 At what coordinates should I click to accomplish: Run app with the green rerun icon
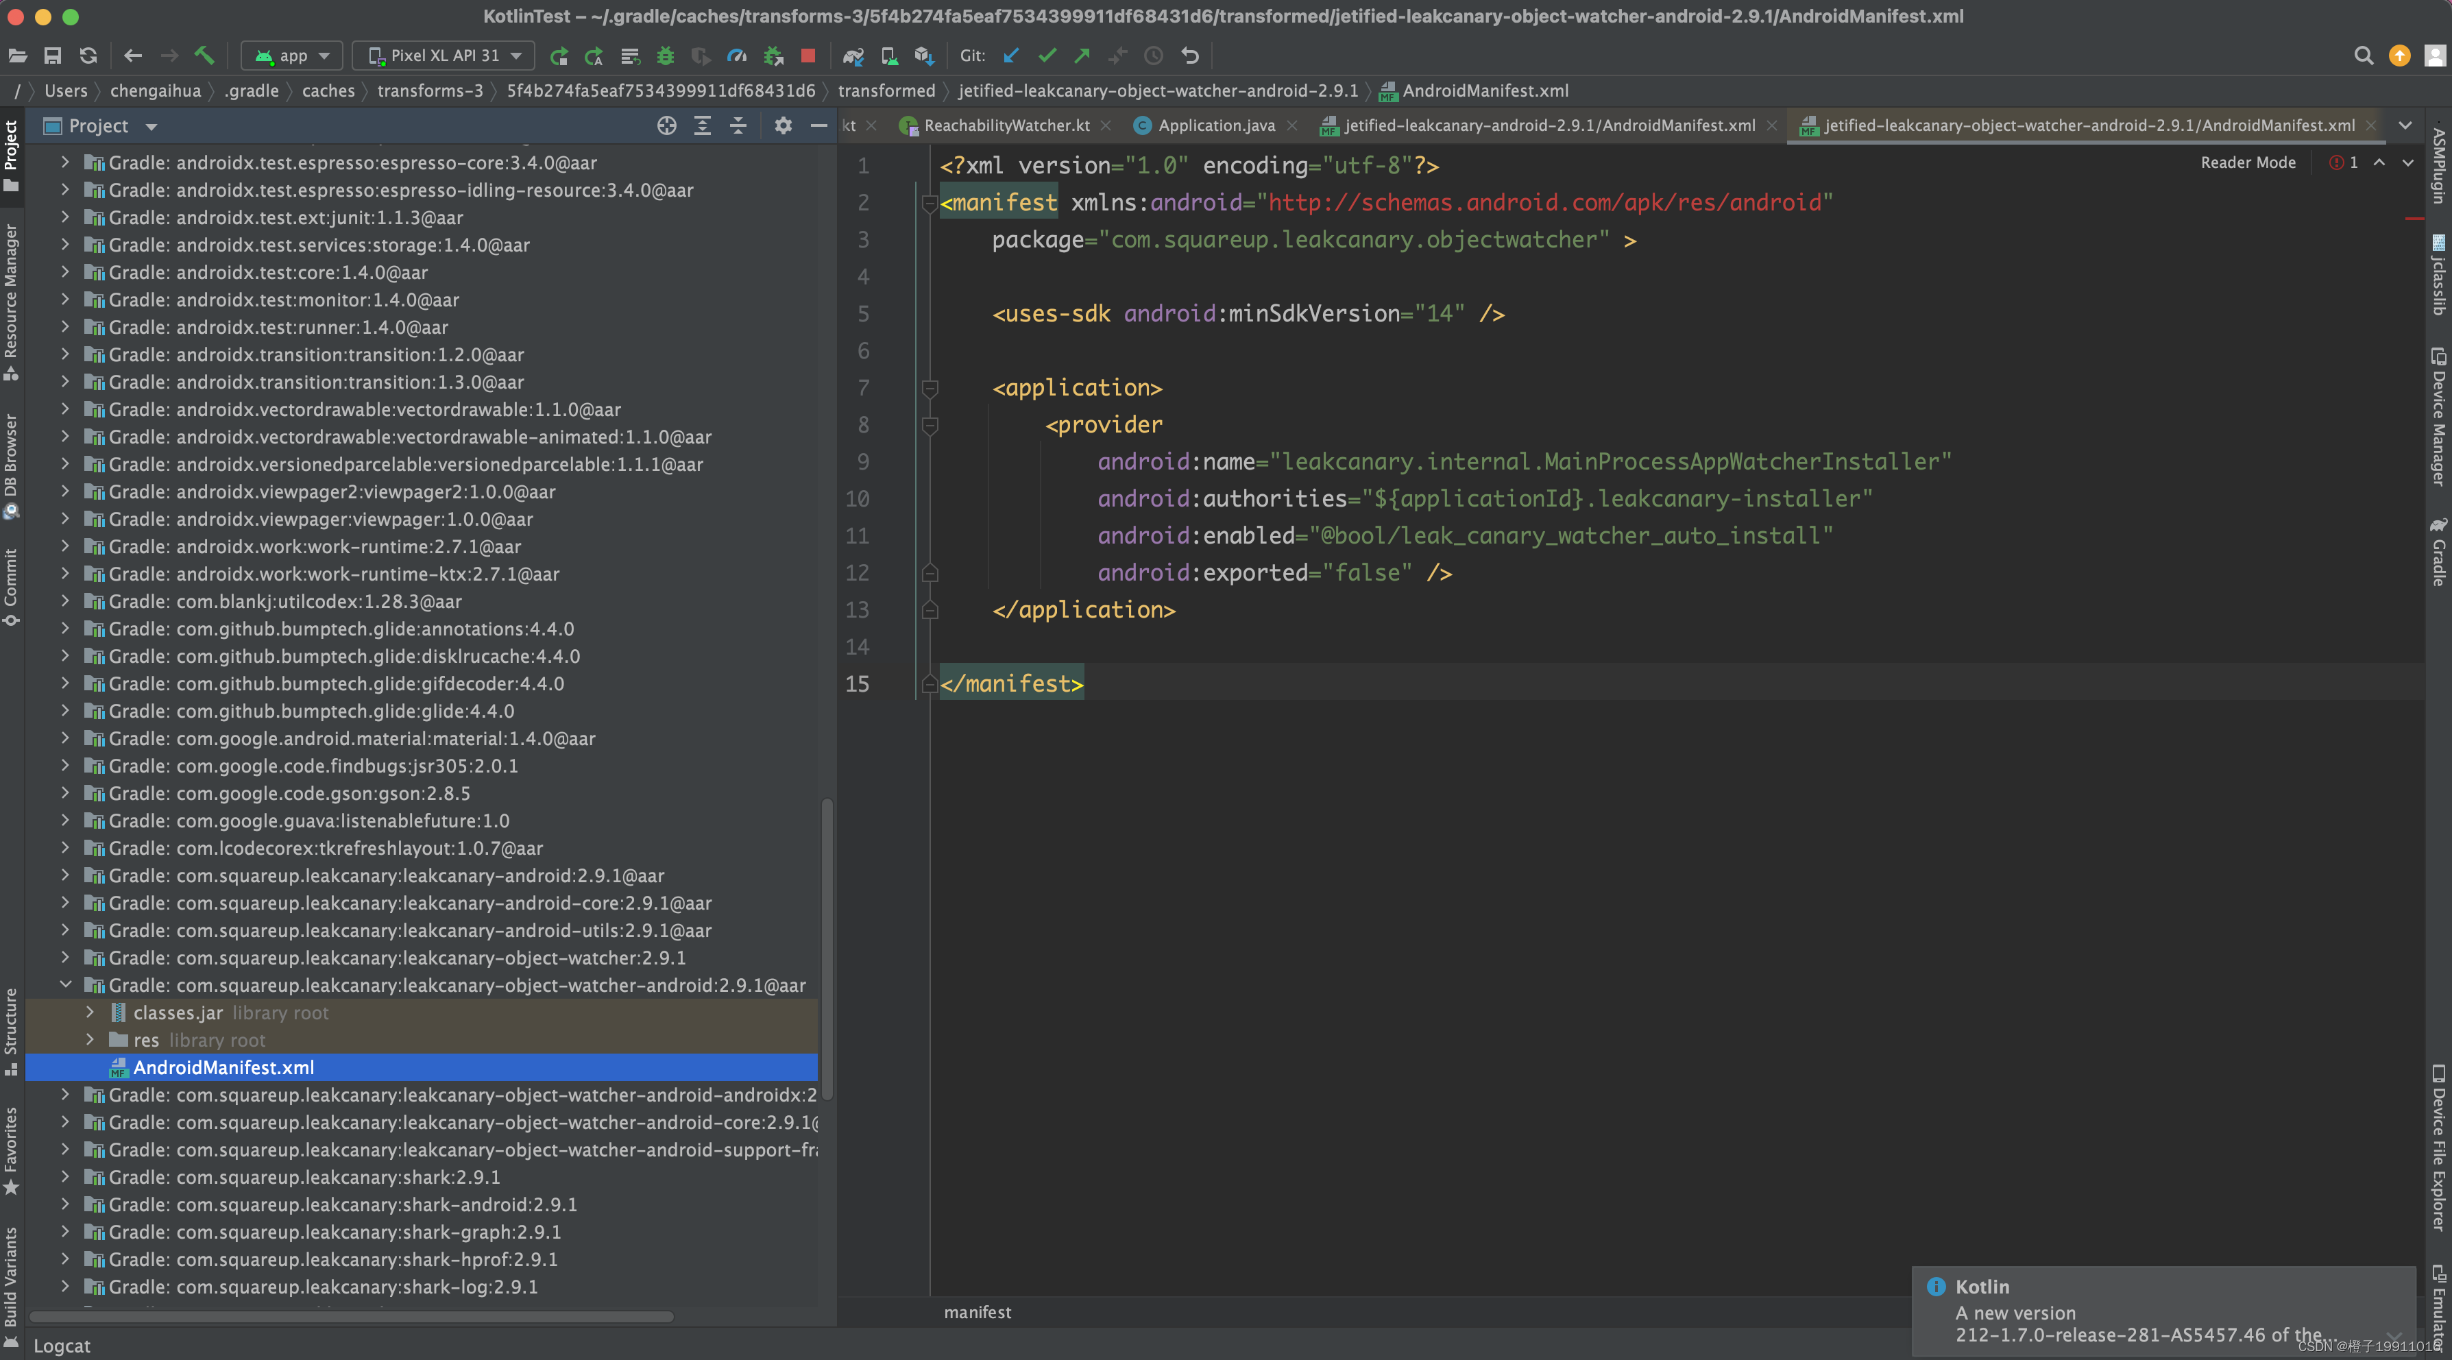(x=559, y=56)
